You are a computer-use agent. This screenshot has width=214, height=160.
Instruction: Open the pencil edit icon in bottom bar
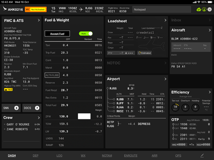[x=202, y=155]
